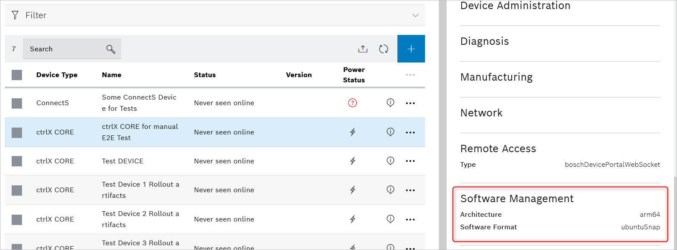
Task: Toggle the select-all header checkbox
Action: click(17, 75)
